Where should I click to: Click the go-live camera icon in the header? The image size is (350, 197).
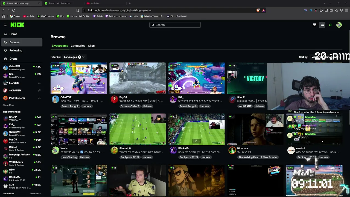(x=314, y=25)
